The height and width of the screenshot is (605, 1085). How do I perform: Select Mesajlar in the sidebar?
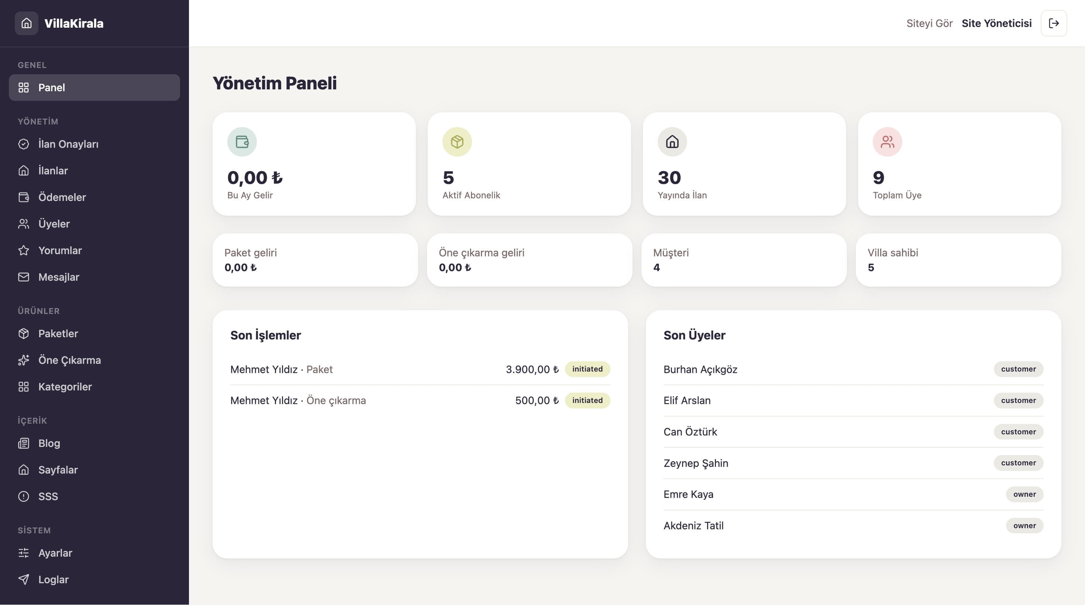(x=94, y=277)
